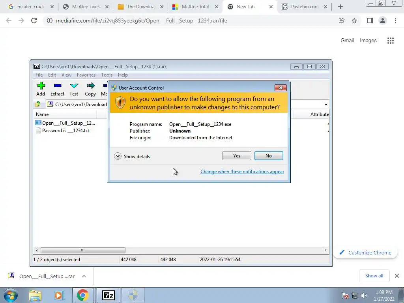Viewport: 404px width, 303px height.
Task: Open the View menu in 7-Zip
Action: pos(66,75)
